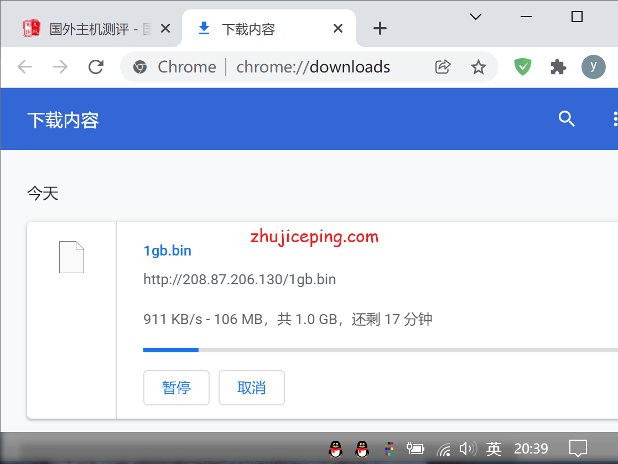Click the 下载内容 page title

point(63,120)
